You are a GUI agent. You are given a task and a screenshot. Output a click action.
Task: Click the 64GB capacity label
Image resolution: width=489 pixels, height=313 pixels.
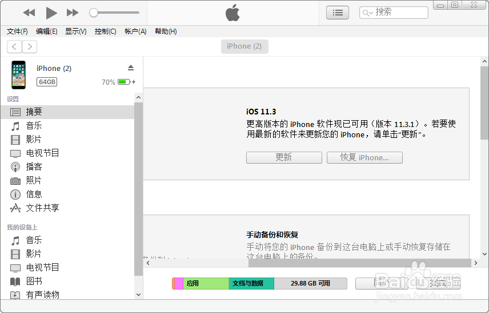[47, 82]
